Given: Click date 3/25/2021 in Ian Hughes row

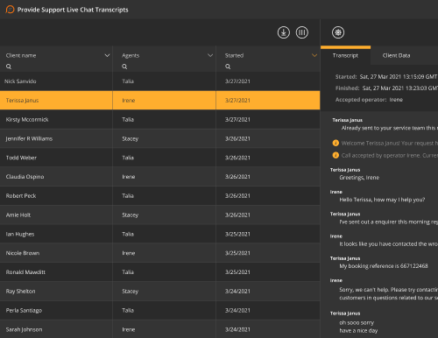Looking at the screenshot, I should [237, 234].
